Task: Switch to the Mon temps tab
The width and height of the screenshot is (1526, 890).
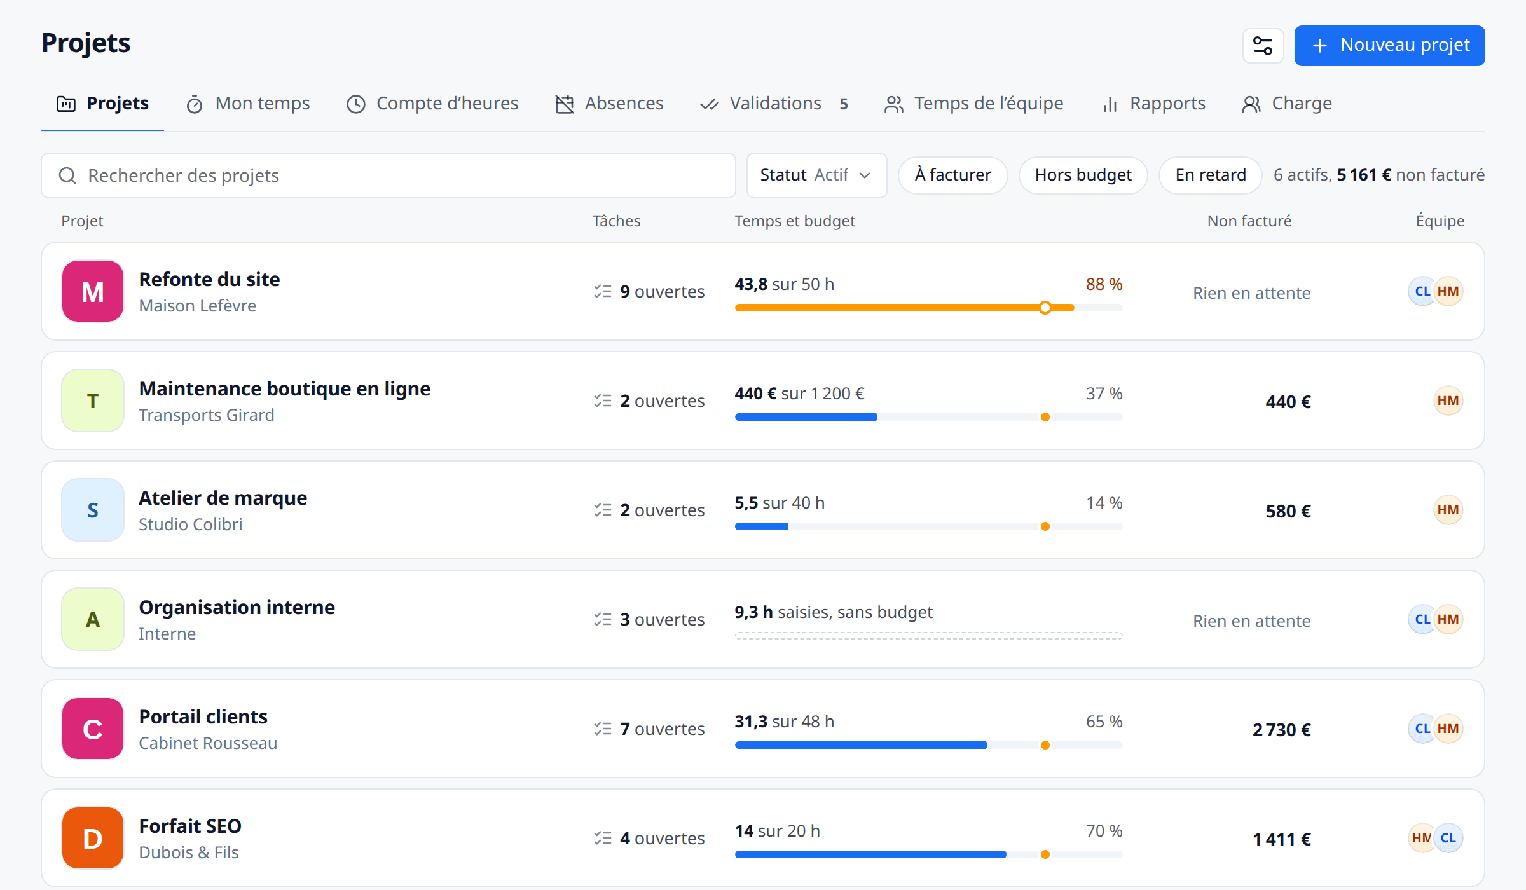Action: point(248,104)
